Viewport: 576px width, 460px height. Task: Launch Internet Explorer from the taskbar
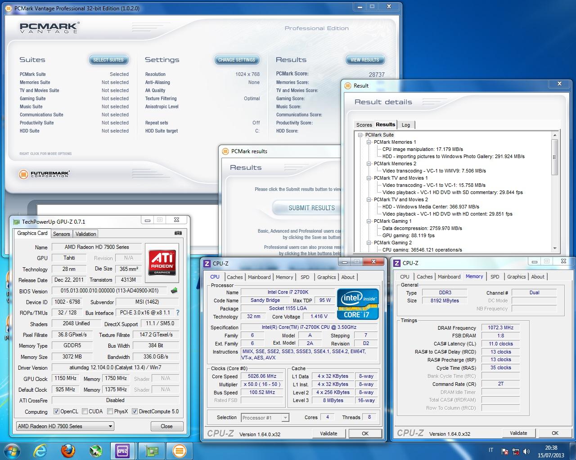40,451
